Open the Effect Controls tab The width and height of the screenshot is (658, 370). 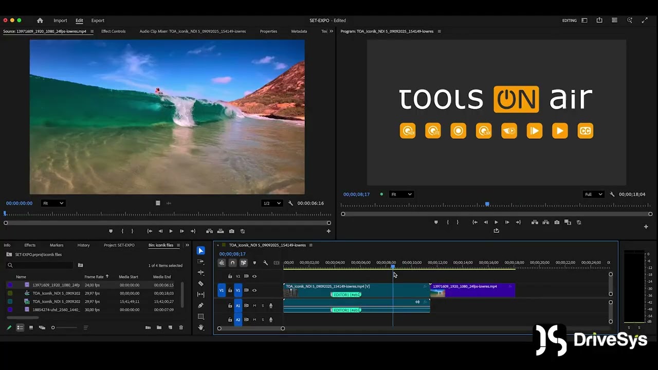click(113, 31)
